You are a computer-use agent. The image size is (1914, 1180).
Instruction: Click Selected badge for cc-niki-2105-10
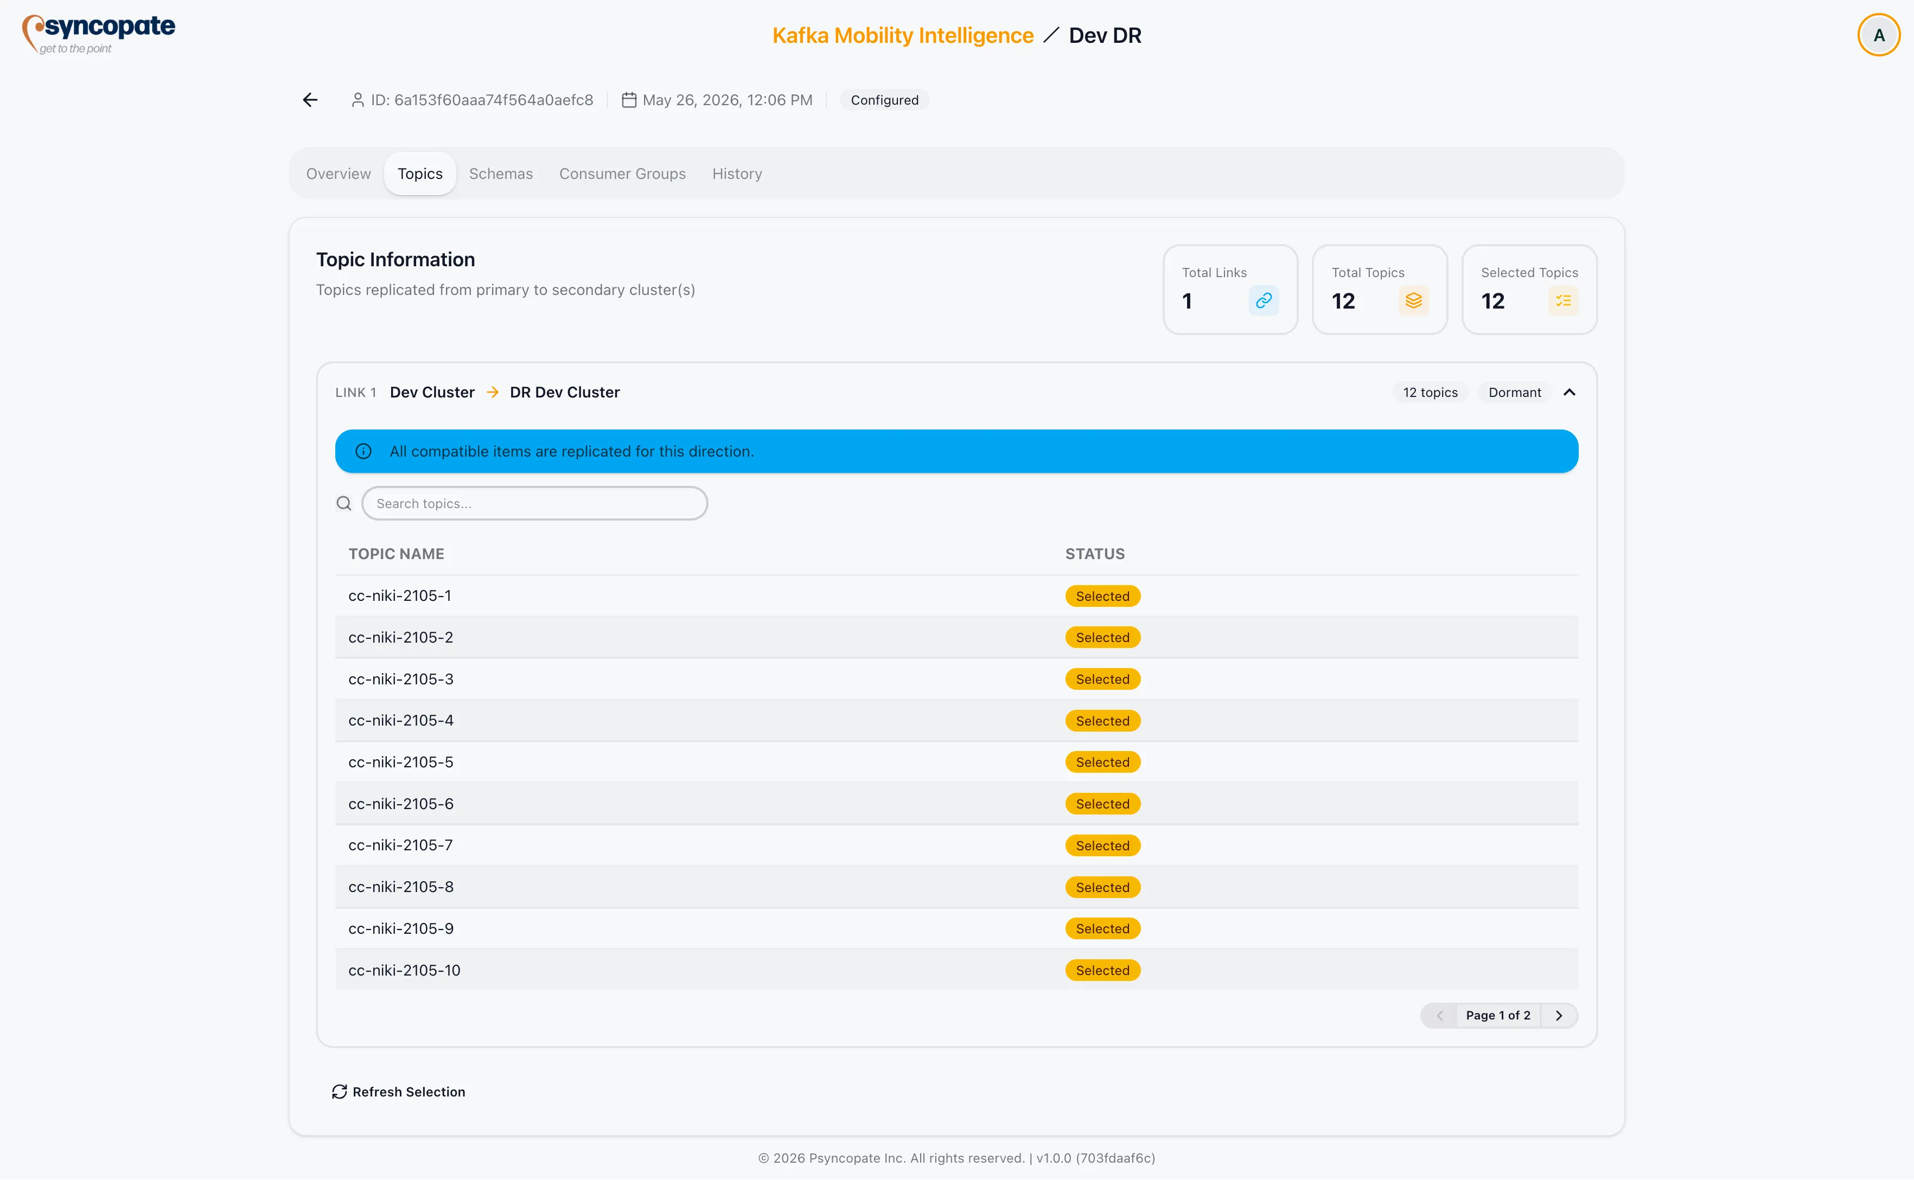(1102, 970)
